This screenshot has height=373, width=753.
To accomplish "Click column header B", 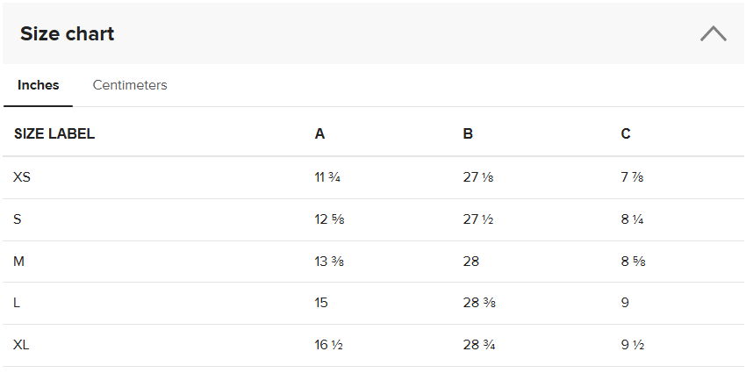I will (468, 134).
